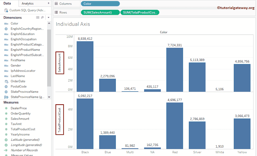This screenshot has width=257, height=156.
Task: Select the Color pill on the Columns shelf
Action: 100,4
